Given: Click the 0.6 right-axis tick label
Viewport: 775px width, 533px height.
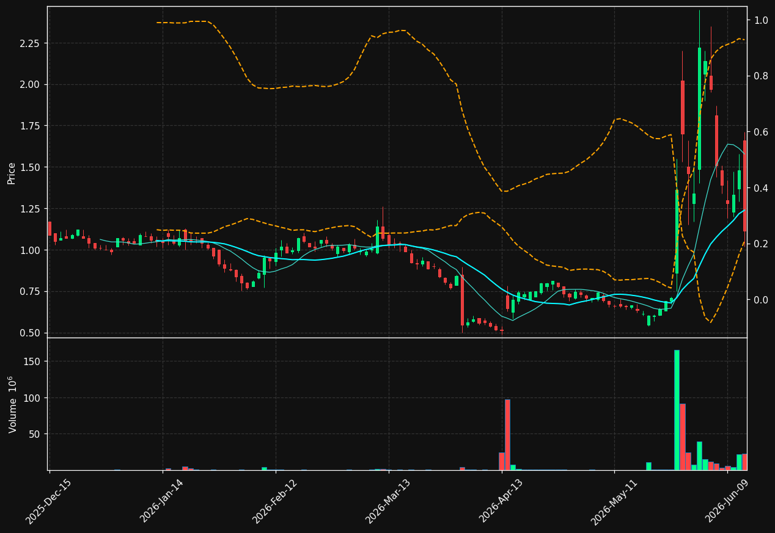Looking at the screenshot, I should [x=761, y=132].
